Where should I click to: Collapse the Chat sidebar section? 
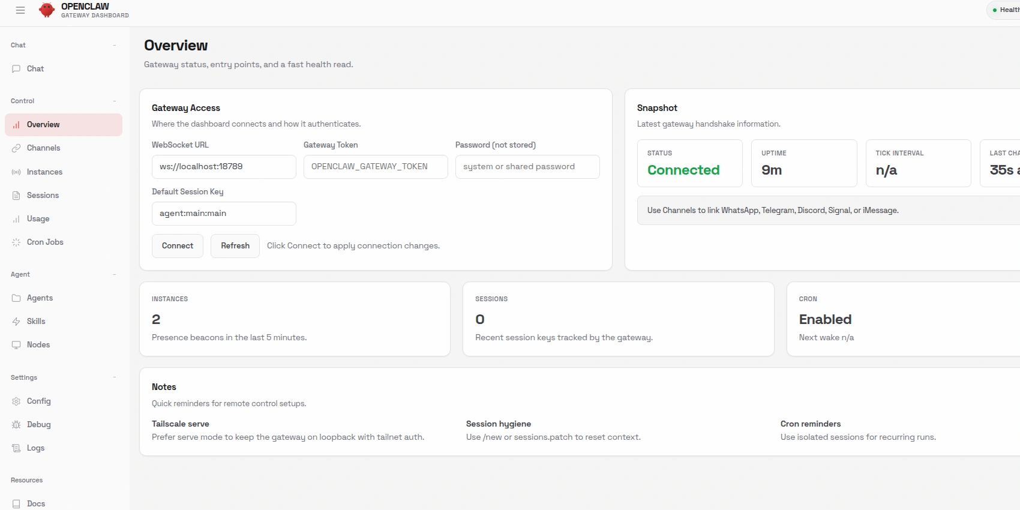tap(114, 46)
